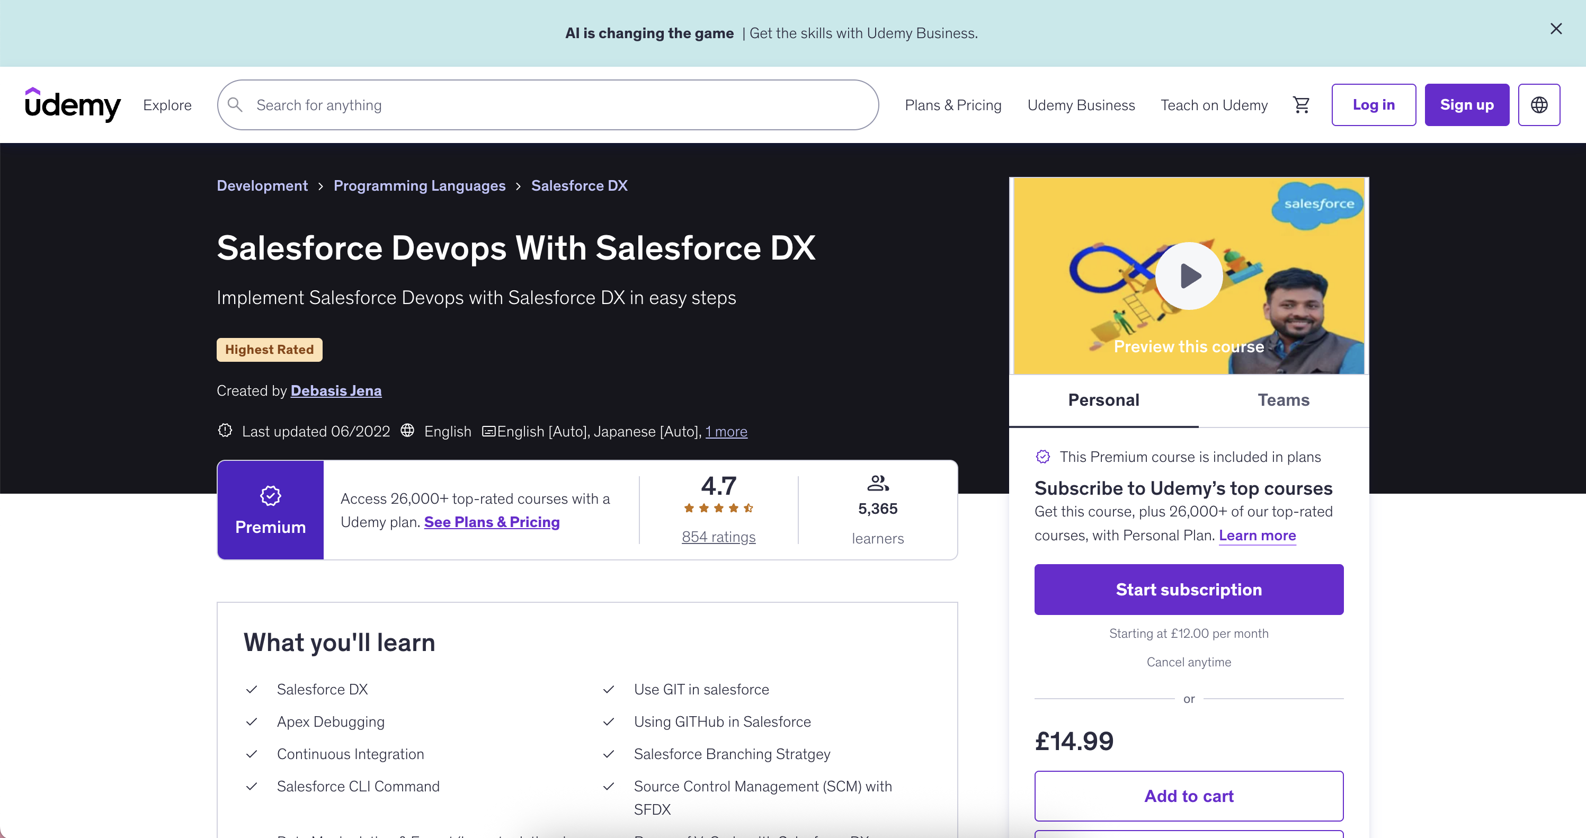The height and width of the screenshot is (838, 1586).
Task: Open Programming Languages breadcrumb
Action: click(420, 185)
